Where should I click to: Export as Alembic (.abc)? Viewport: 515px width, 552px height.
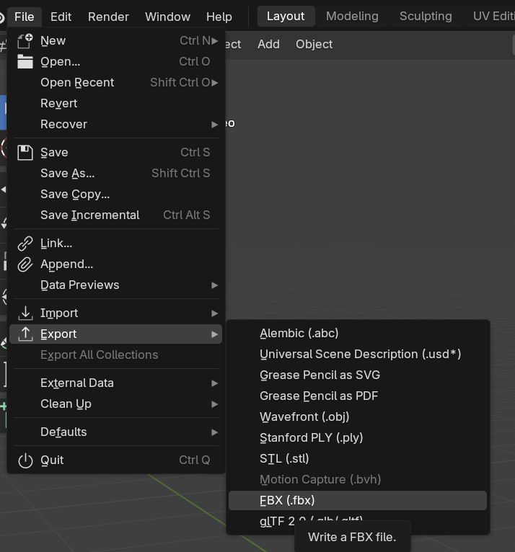pos(358,333)
